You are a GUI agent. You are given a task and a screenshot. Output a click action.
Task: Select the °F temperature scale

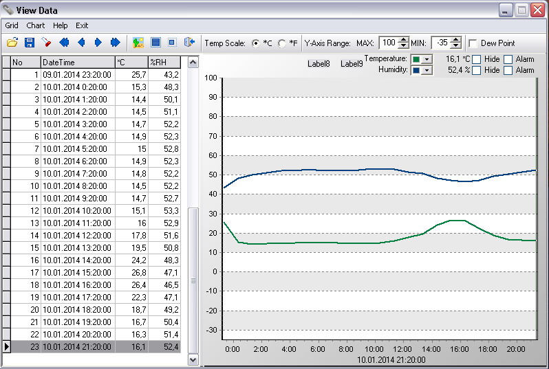tap(281, 43)
